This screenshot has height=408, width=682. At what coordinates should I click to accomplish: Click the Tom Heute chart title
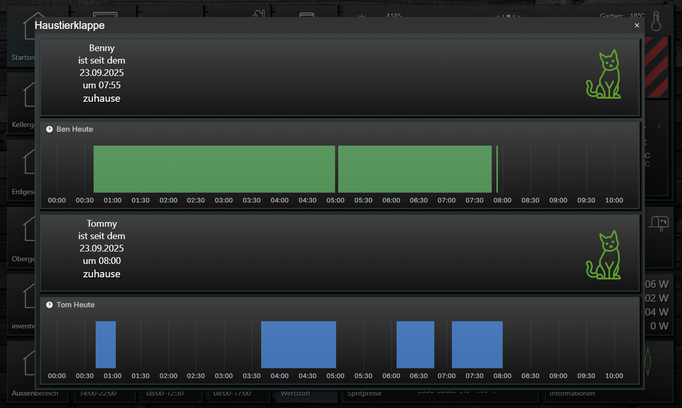click(75, 305)
